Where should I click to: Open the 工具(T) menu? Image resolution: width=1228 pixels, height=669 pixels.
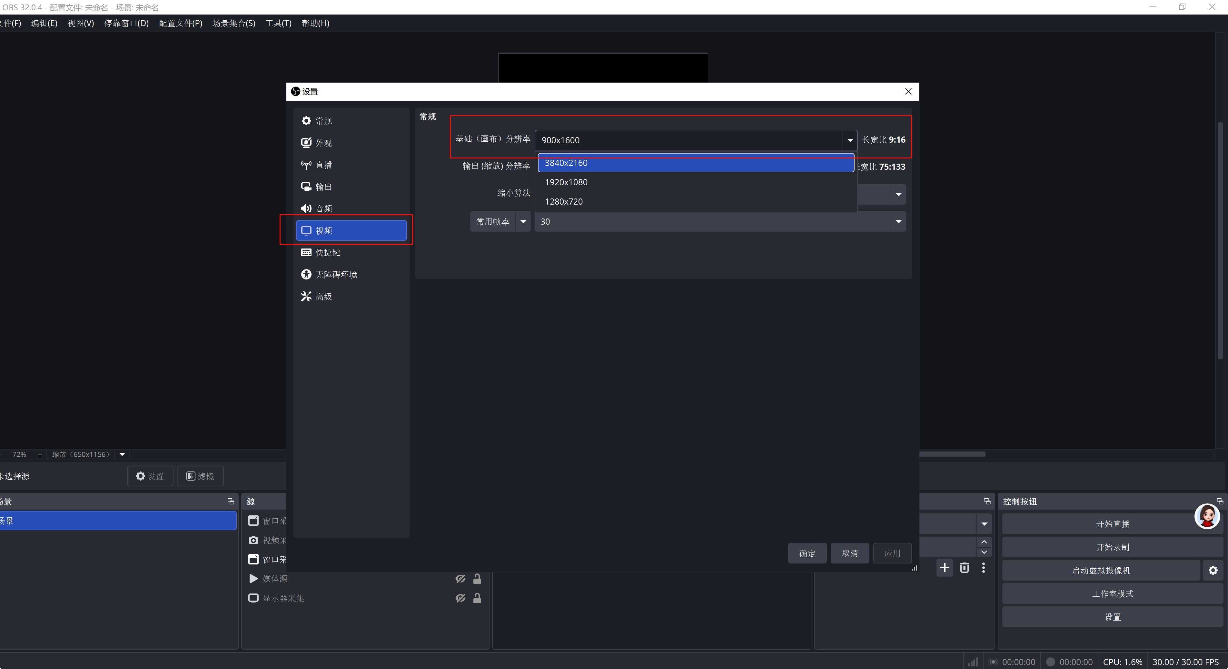(278, 23)
